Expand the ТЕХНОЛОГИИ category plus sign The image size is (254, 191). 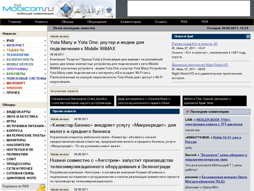[x=45, y=55]
